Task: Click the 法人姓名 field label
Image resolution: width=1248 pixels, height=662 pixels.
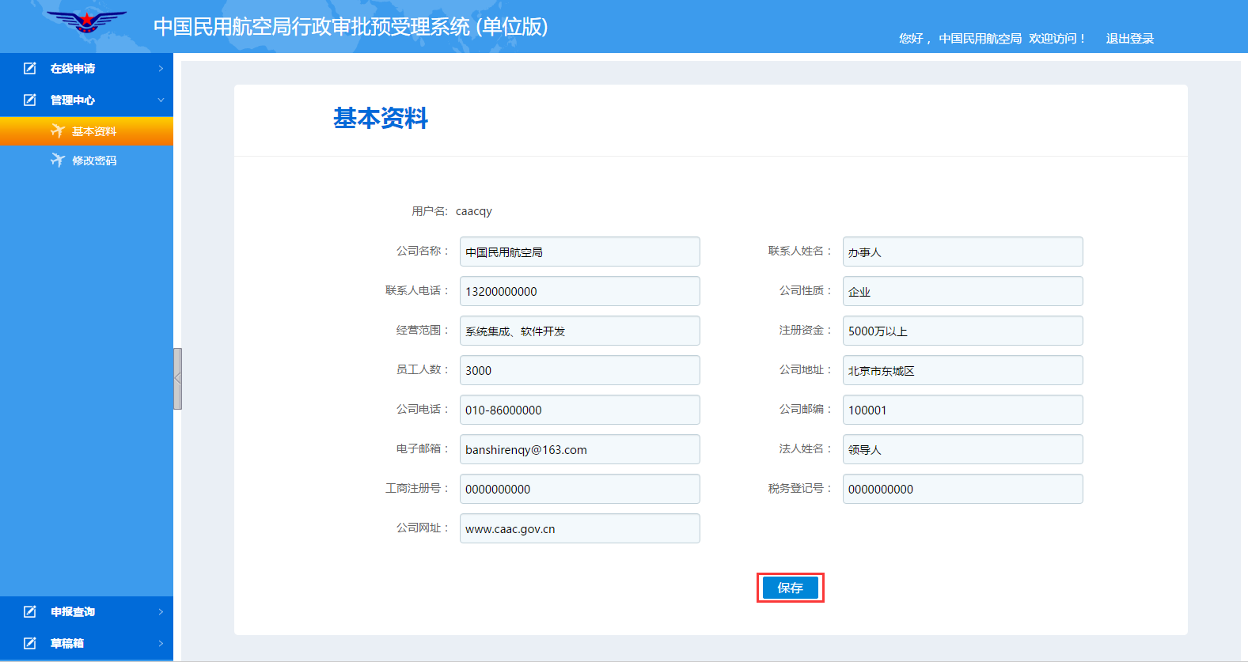Action: pyautogui.click(x=806, y=448)
